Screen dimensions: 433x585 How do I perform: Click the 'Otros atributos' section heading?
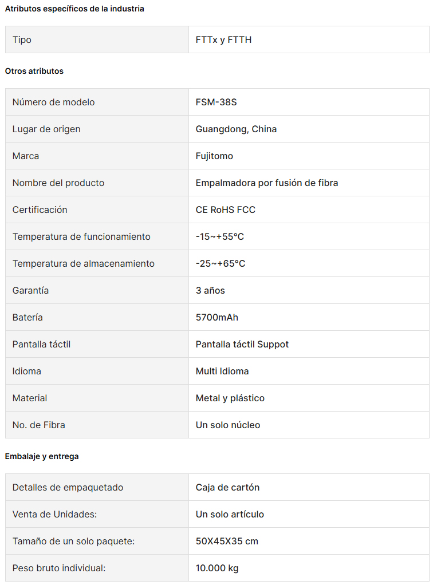click(34, 71)
